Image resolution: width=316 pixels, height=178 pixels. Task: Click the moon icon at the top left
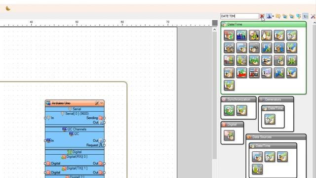[8, 8]
